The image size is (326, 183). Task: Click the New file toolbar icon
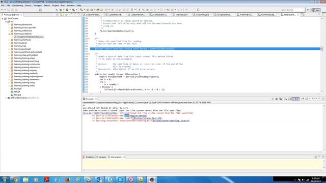pos(2,10)
